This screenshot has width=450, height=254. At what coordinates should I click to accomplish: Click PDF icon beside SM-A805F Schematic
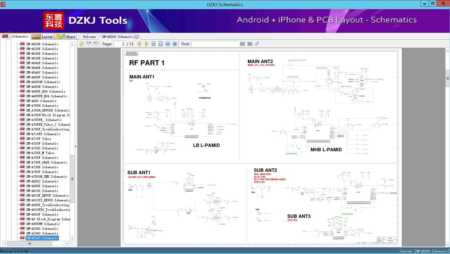[22, 186]
